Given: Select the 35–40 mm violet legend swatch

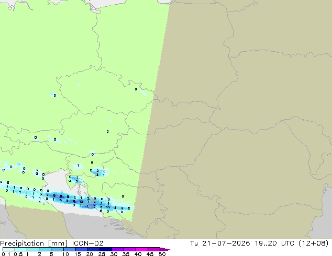Looking at the screenshot, I should [129, 249].
